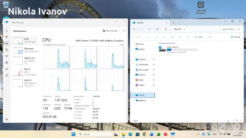246x138 pixels.
Task: Open the Windows Start menu
Action: [73, 134]
